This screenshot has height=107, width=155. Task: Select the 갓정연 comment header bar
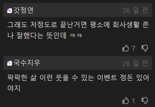click(78, 10)
